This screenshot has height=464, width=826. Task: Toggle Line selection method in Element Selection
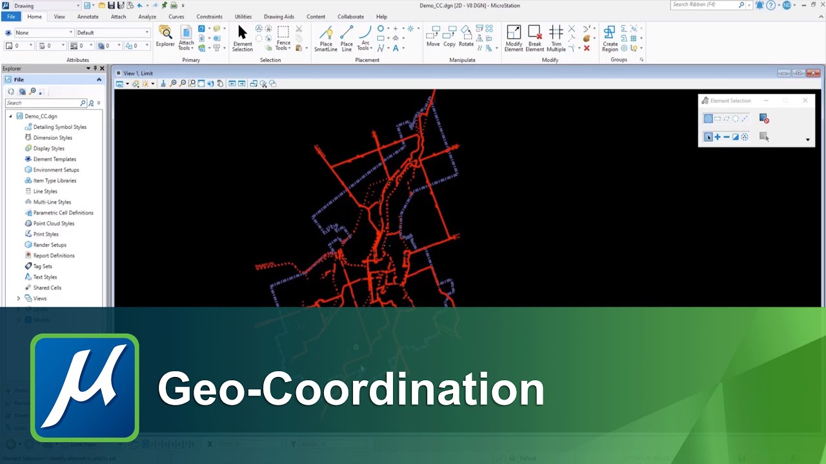pyautogui.click(x=744, y=119)
